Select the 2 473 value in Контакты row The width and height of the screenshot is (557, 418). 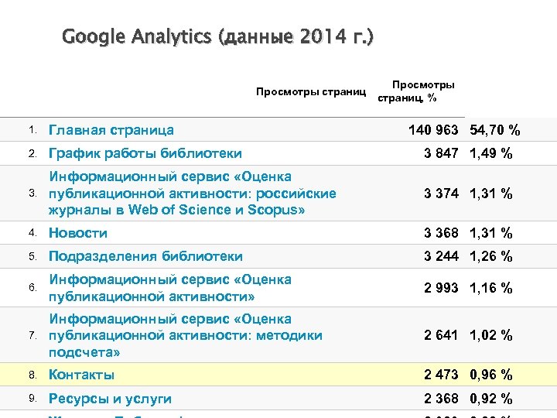pos(442,375)
